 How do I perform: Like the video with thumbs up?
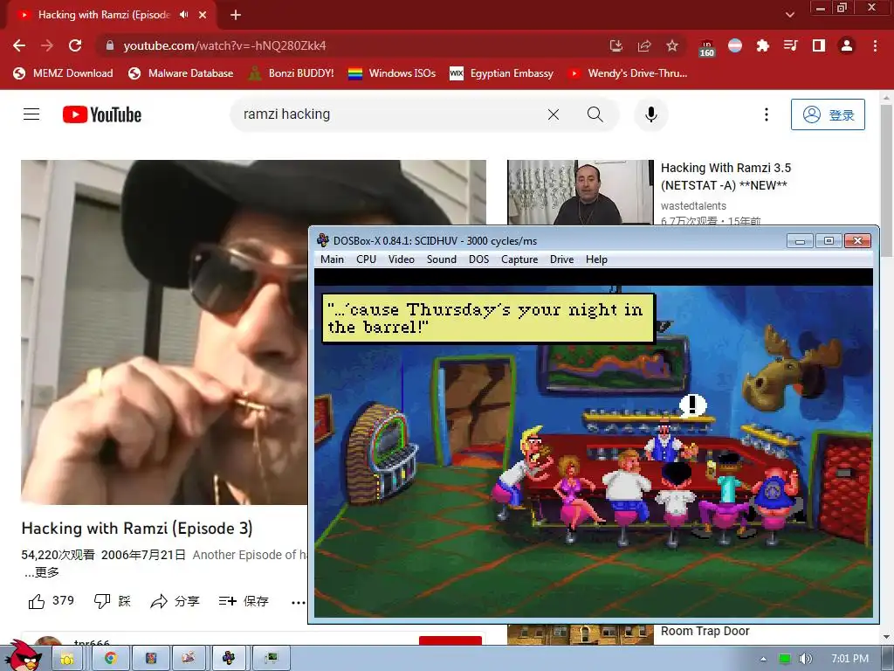pyautogui.click(x=51, y=601)
